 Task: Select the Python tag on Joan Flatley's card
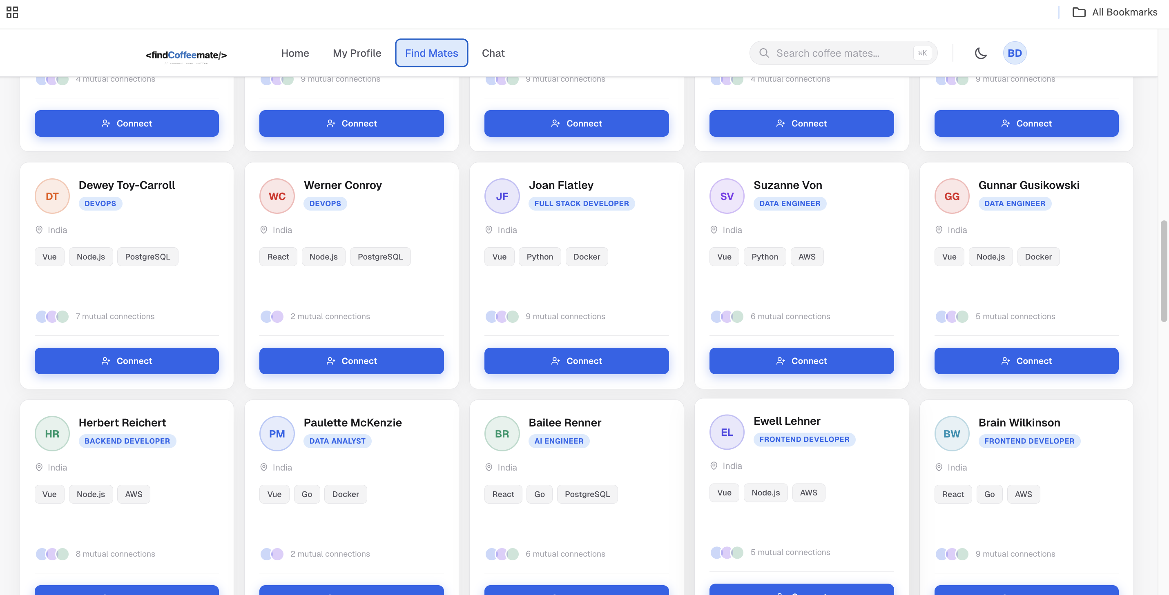[540, 257]
